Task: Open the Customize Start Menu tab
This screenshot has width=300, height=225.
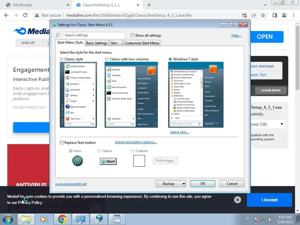Action: 142,43
